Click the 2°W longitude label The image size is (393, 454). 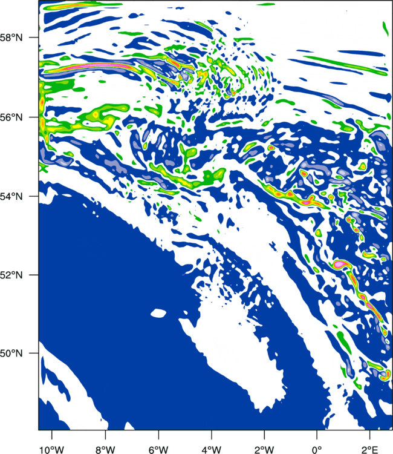pos(264,450)
